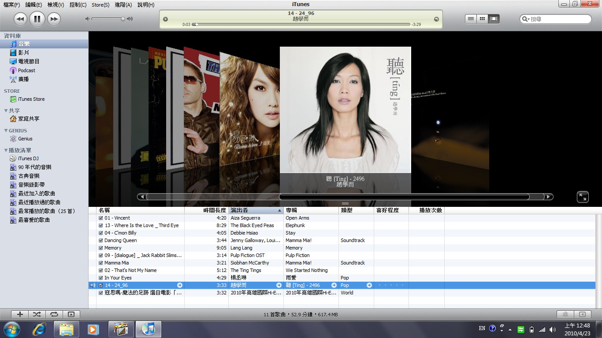Click add playlist plus button

click(x=20, y=314)
